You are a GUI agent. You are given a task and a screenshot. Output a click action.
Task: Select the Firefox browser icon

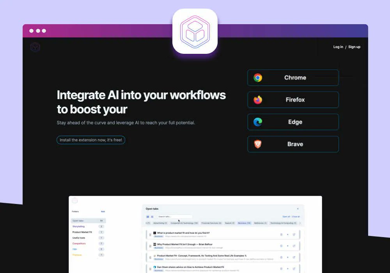257,100
